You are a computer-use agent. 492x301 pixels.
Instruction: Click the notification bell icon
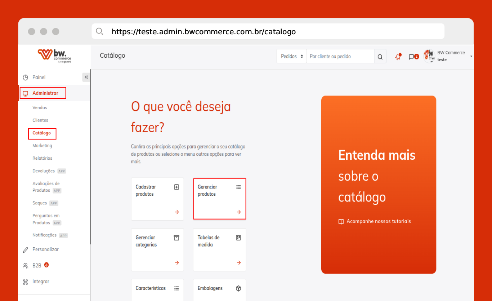click(398, 57)
